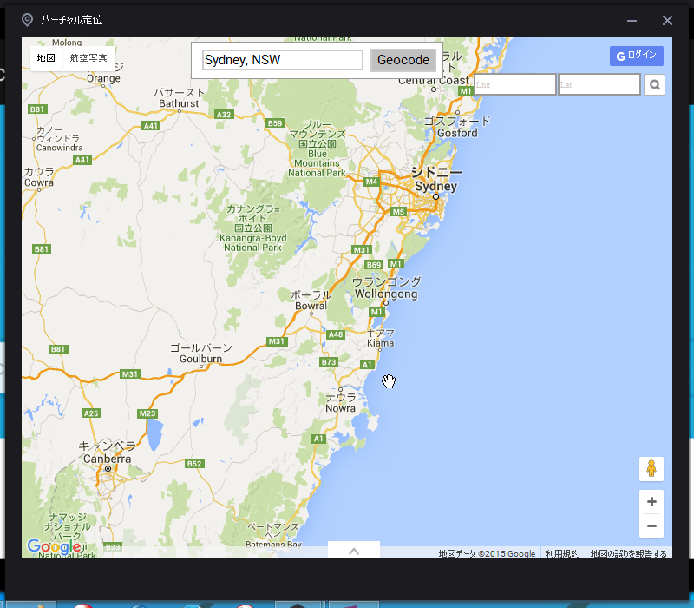Click the Geocode button

point(403,60)
